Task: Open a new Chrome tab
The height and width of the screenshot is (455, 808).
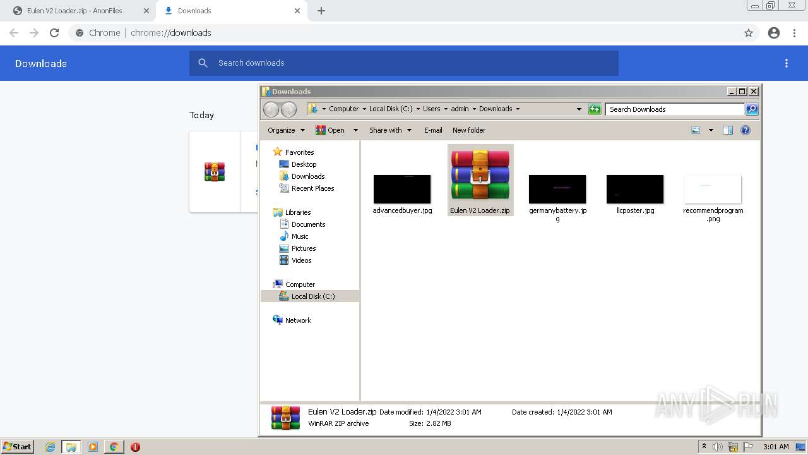Action: (321, 11)
